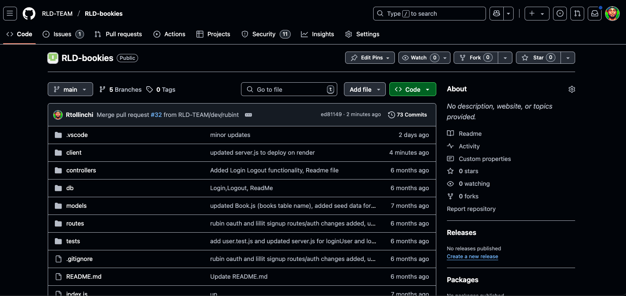626x296 pixels.
Task: Open Copilot chat icon
Action: pos(496,13)
